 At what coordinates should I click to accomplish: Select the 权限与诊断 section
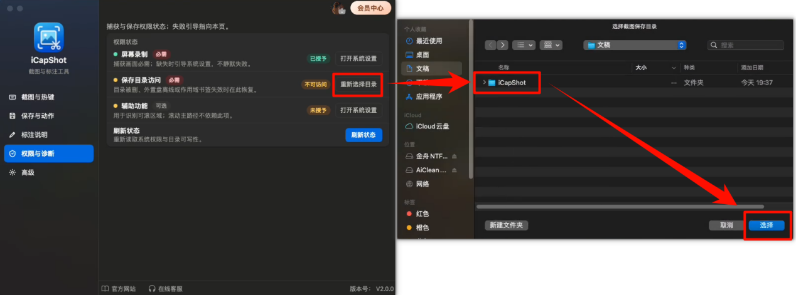48,153
